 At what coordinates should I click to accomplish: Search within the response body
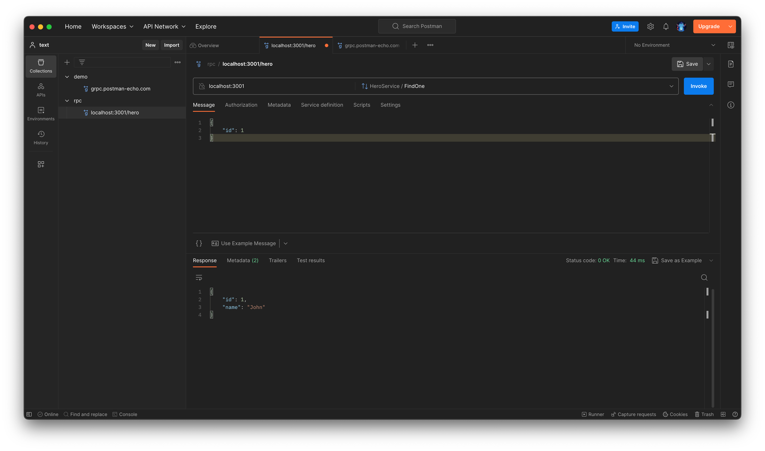704,278
